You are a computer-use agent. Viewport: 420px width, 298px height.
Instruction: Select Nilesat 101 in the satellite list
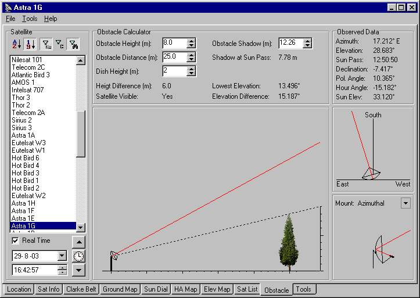(x=43, y=60)
